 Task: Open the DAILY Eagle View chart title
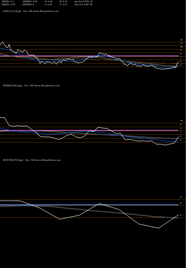click(31, 11)
